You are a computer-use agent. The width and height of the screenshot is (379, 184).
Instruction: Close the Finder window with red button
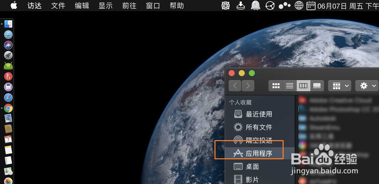click(232, 73)
